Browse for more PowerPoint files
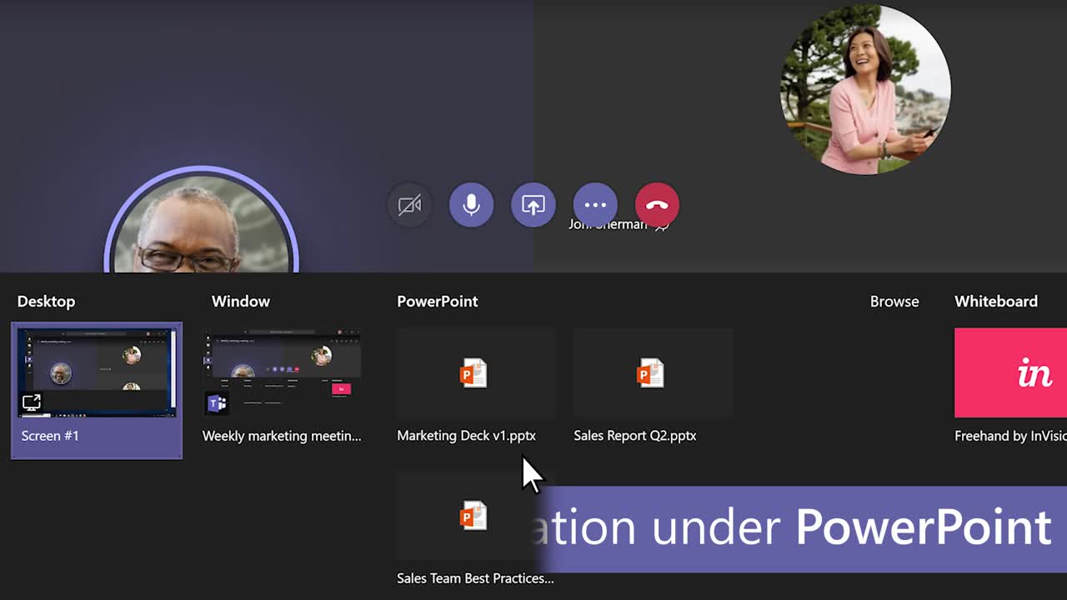 (x=894, y=302)
